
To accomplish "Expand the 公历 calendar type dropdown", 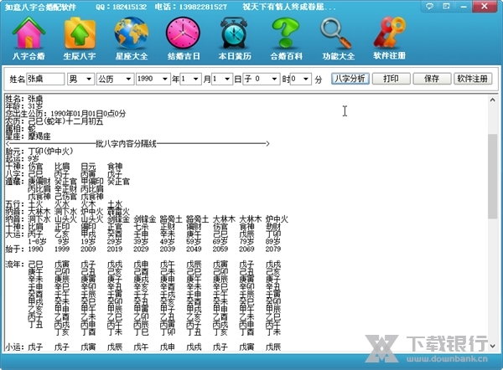I will click(x=128, y=79).
